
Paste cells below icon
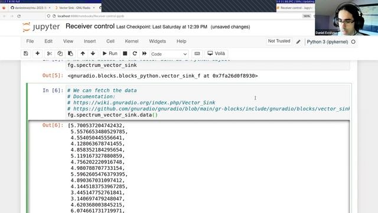(70, 54)
